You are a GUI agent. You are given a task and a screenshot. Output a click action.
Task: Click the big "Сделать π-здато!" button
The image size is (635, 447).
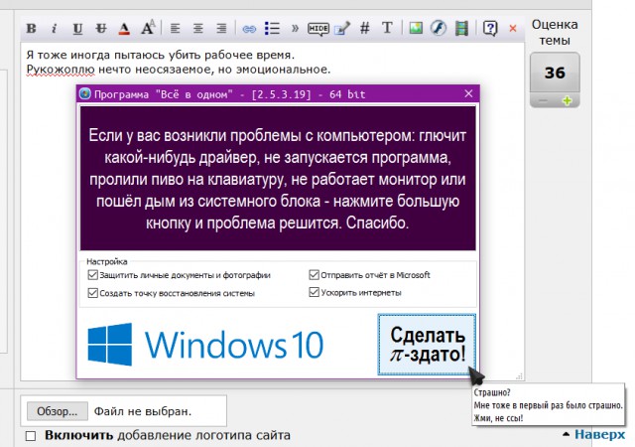427,344
